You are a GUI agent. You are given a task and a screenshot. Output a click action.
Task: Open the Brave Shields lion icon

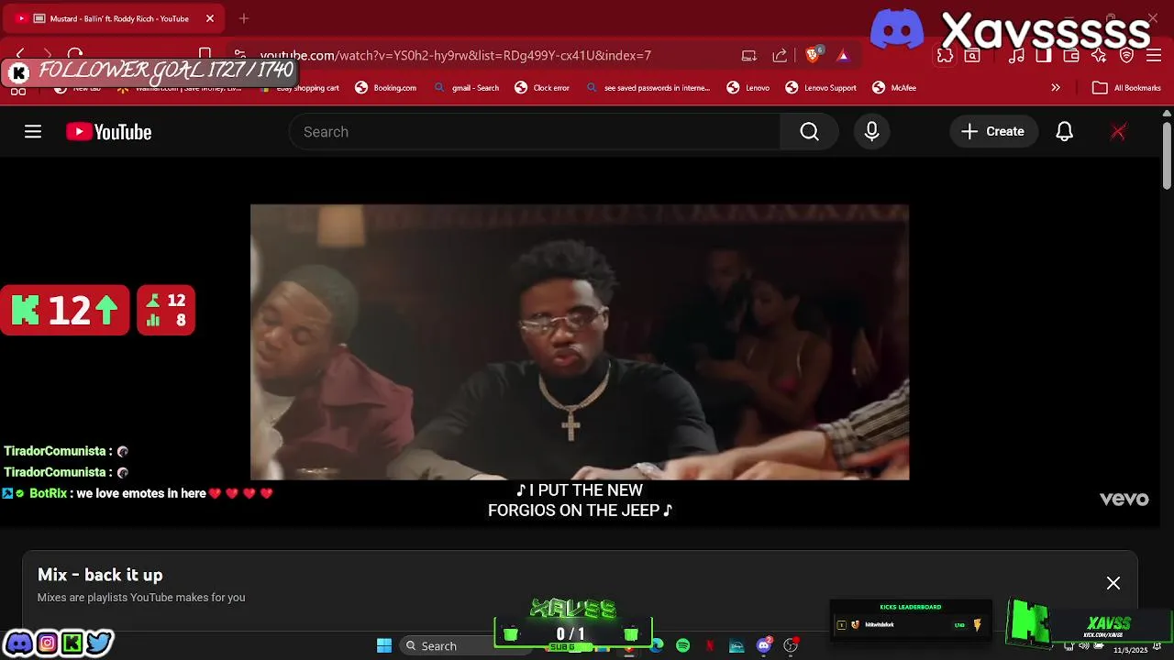click(x=813, y=55)
